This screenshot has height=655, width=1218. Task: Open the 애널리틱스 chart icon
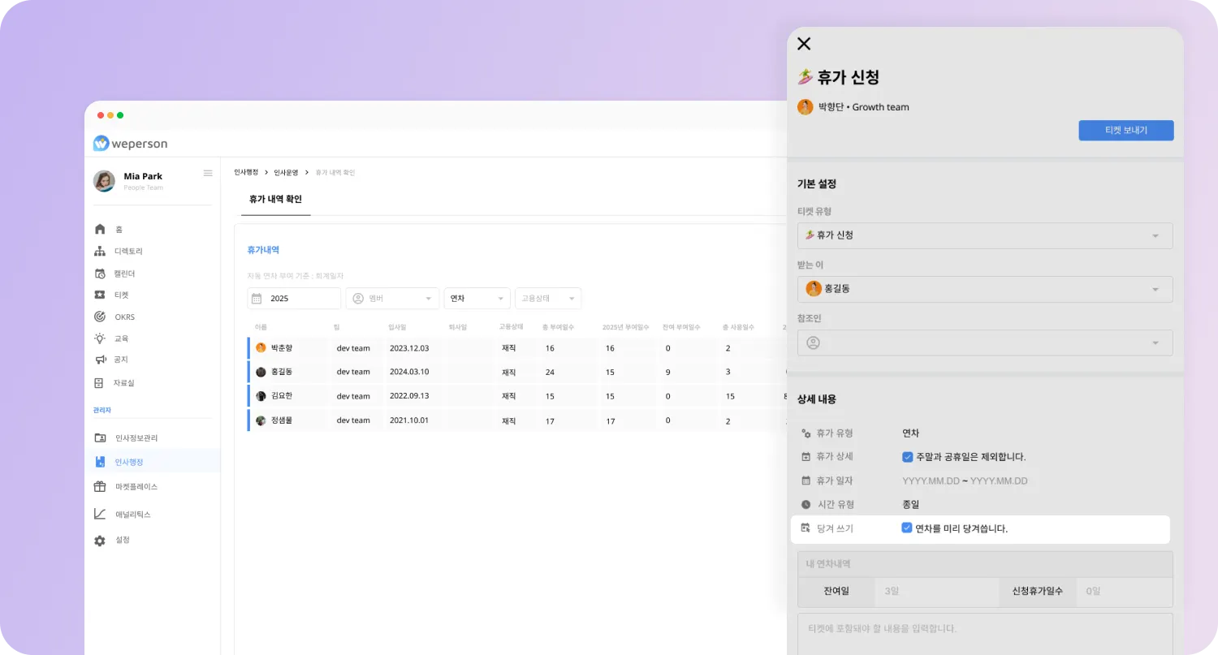(100, 514)
